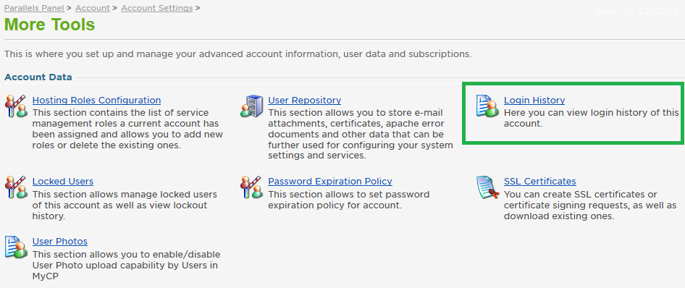
Task: Open the Locked Users link
Action: point(63,181)
